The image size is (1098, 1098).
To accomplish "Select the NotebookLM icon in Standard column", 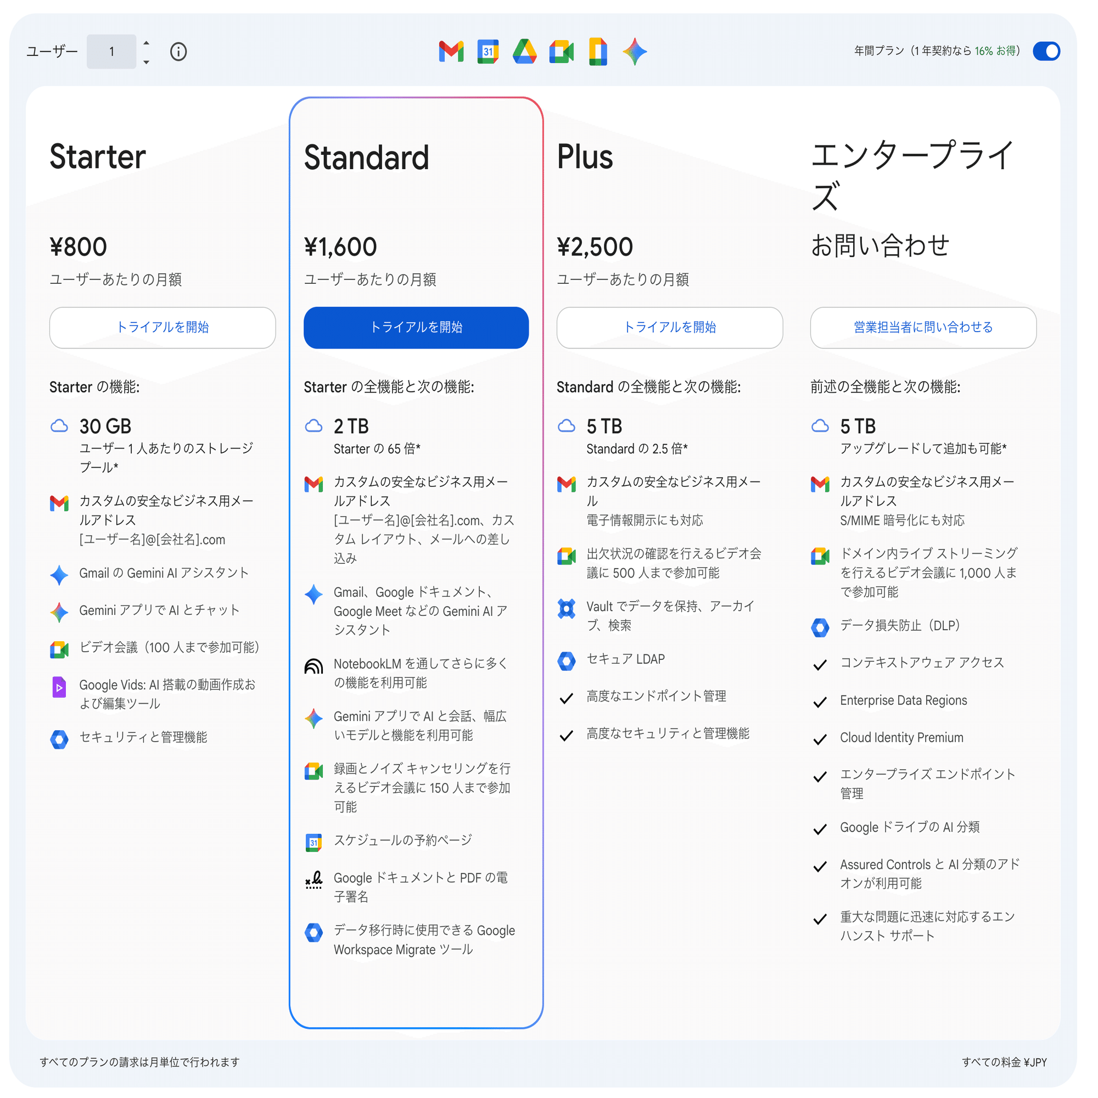I will (x=313, y=666).
